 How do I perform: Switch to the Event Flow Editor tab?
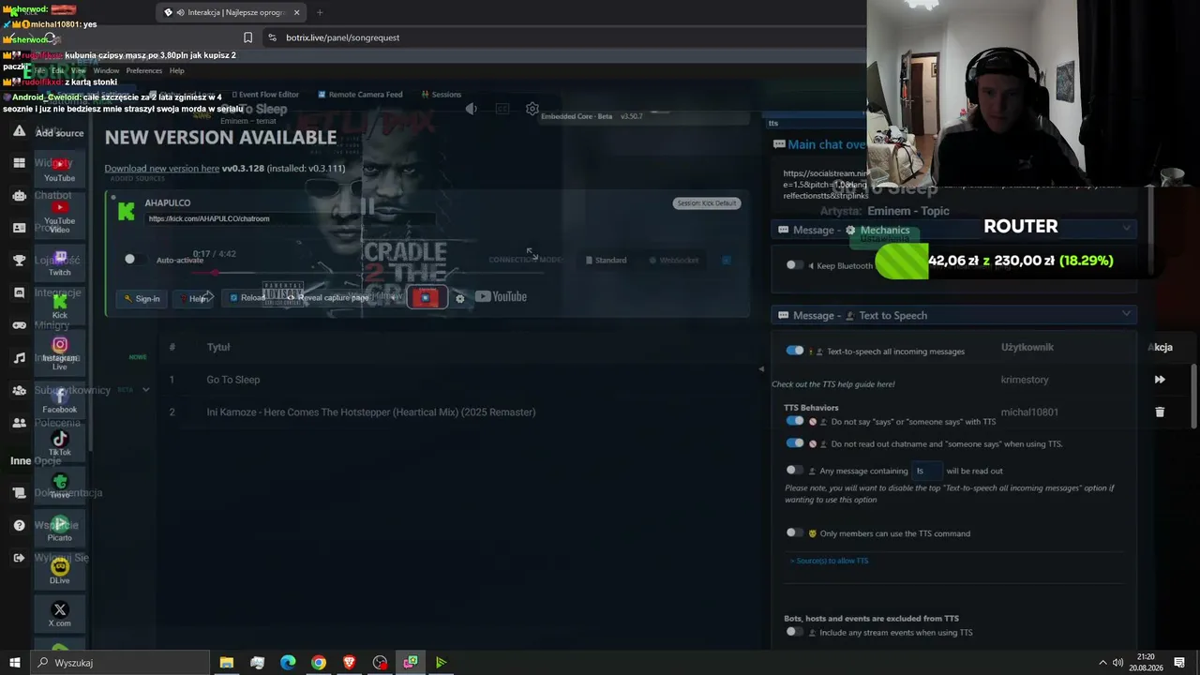tap(265, 95)
